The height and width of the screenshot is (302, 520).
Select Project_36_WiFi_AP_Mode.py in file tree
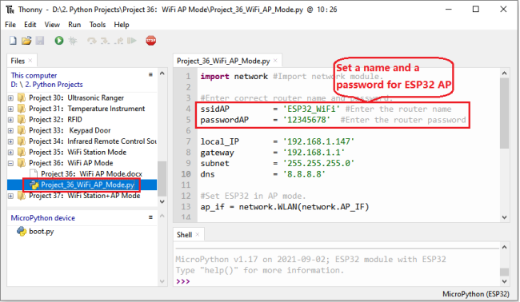(87, 185)
